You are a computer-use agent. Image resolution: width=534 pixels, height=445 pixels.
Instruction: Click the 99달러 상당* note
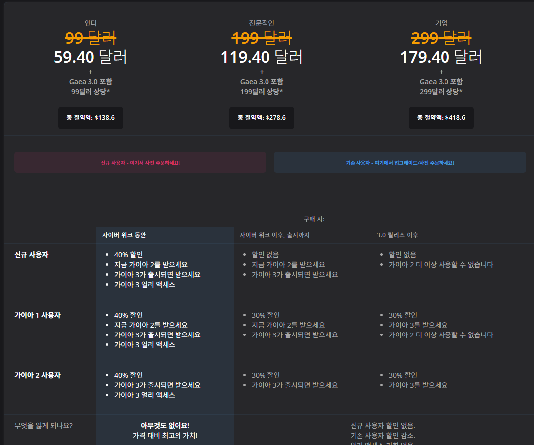coord(90,92)
